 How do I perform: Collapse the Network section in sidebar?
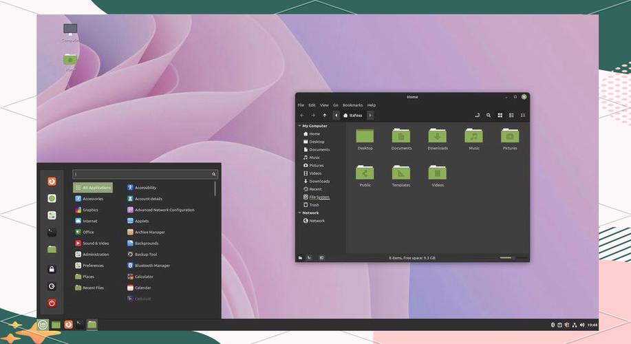click(299, 213)
